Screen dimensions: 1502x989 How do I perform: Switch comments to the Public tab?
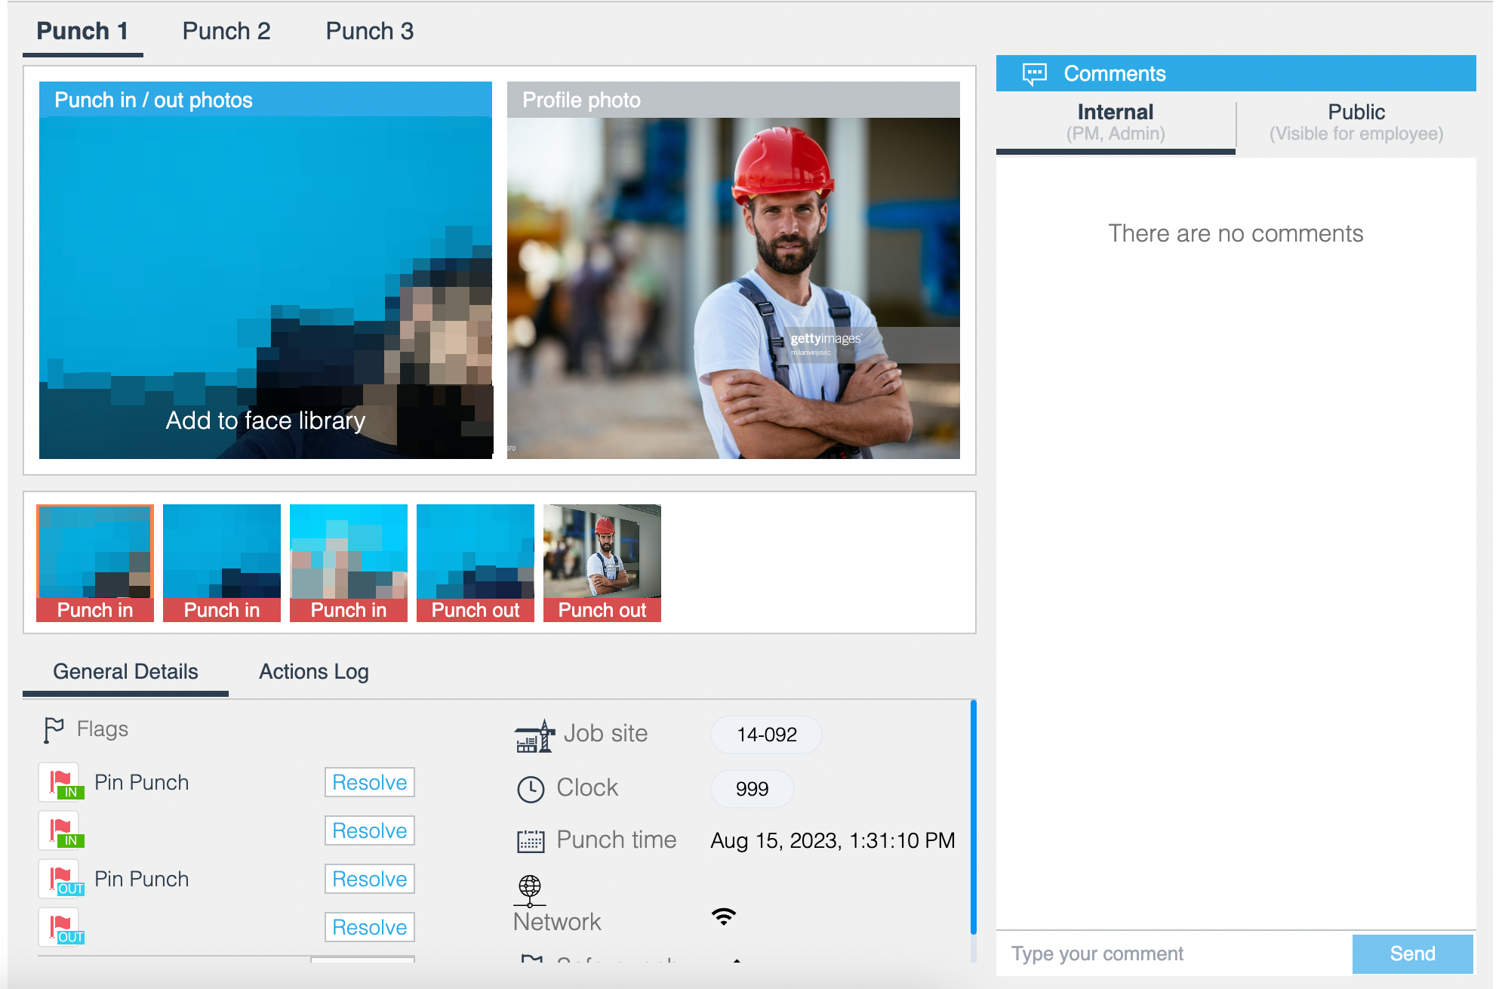1356,122
